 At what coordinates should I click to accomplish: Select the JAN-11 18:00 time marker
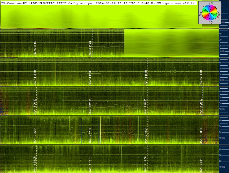pos(145,164)
